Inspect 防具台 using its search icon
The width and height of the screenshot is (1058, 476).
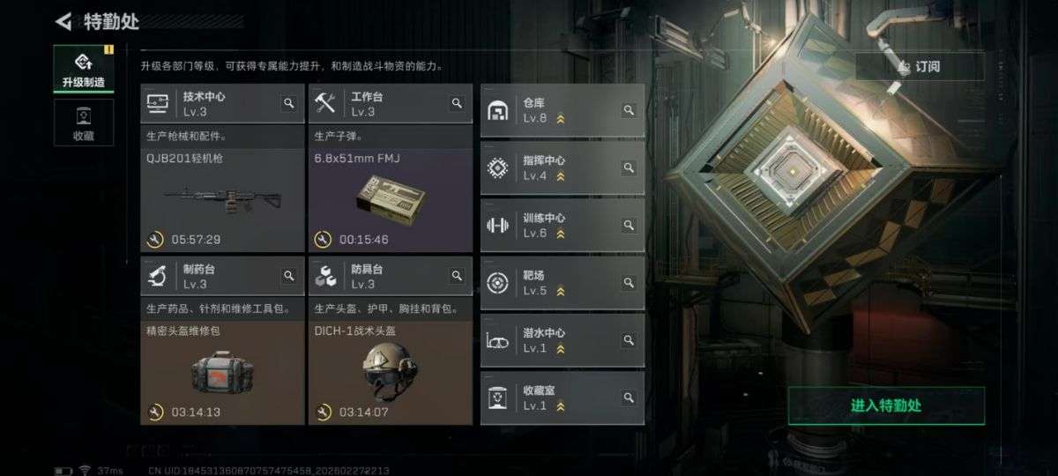point(457,276)
